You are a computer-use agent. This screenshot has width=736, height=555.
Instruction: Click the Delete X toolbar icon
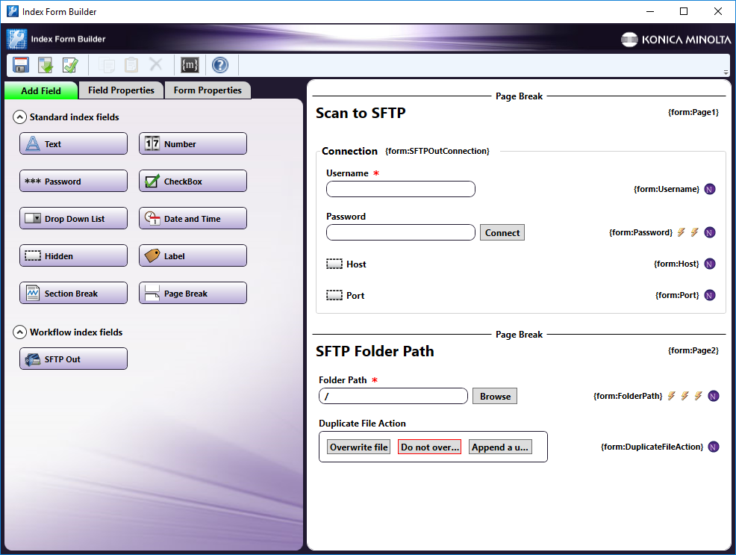(156, 63)
